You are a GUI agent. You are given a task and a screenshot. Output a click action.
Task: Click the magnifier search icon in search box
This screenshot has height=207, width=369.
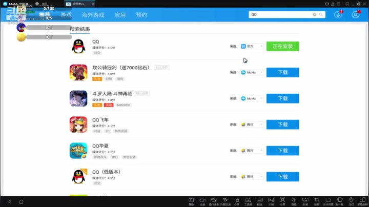(x=321, y=14)
